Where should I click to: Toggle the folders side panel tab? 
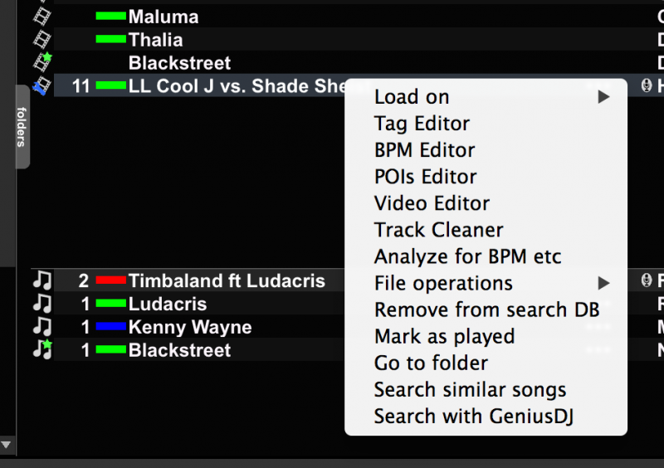tap(22, 127)
